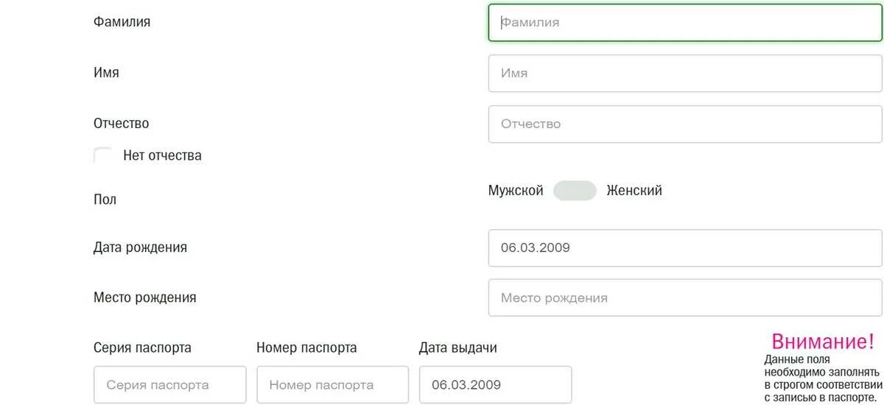Focus the Фамилия text input
This screenshot has width=884, height=405.
685,22
